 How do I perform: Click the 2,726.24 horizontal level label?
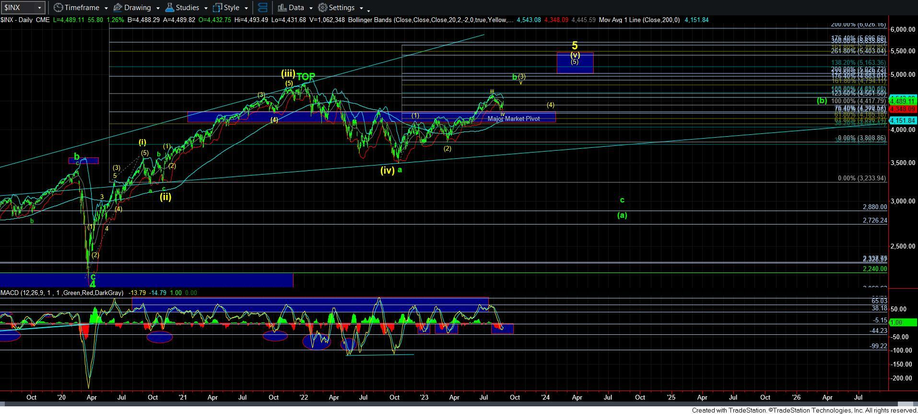coord(875,220)
